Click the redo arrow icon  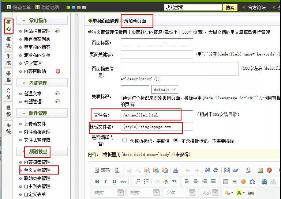point(196,170)
